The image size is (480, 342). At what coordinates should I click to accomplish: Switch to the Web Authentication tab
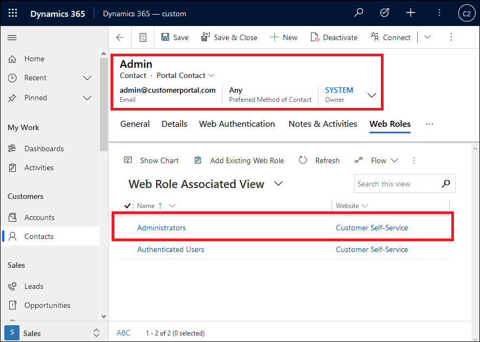tap(237, 124)
